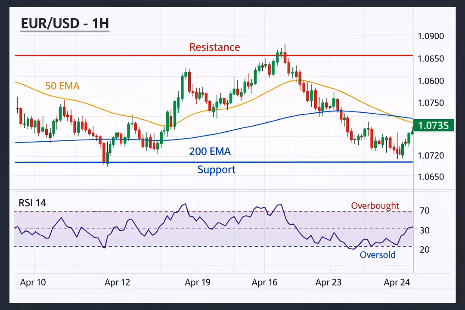This screenshot has height=310, width=465.
Task: Click the 1.0600 price axis label
Action: click(431, 81)
